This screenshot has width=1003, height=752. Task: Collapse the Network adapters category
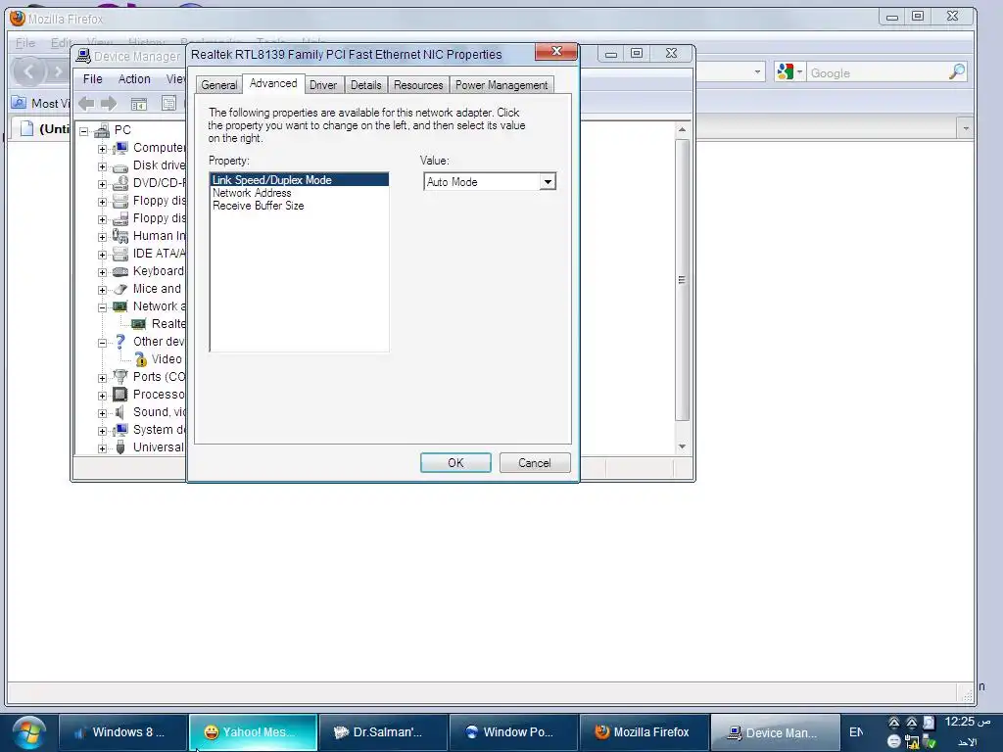pyautogui.click(x=102, y=307)
